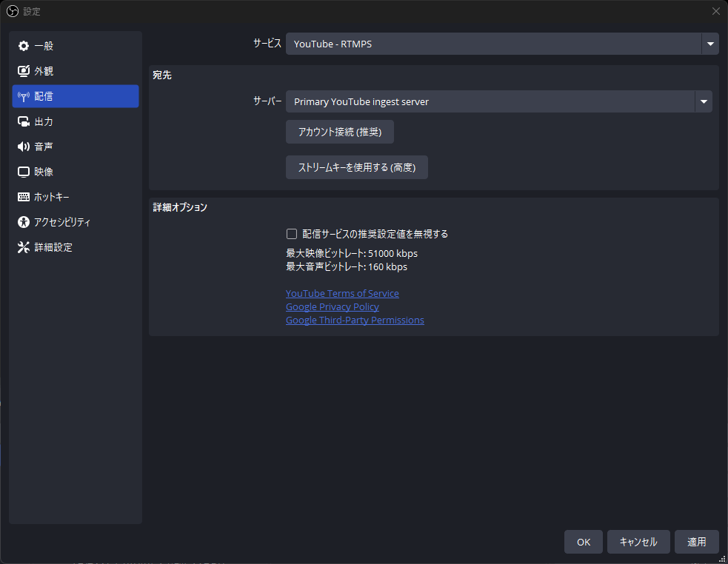728x564 pixels.
Task: Enable 配信サービスの推奨設定値を無視する checkbox
Action: (292, 234)
